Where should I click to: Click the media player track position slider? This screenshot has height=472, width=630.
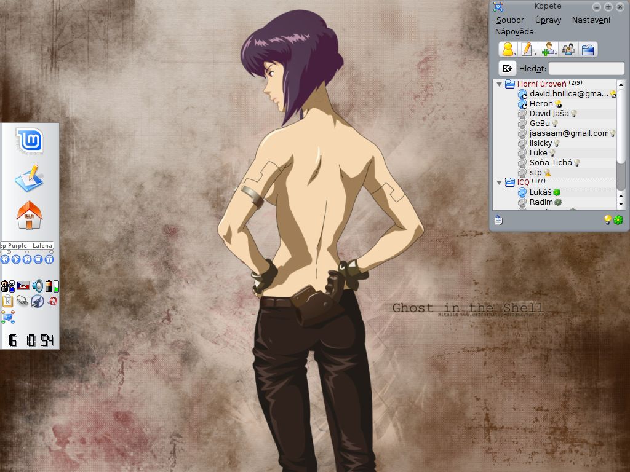[x=14, y=252]
